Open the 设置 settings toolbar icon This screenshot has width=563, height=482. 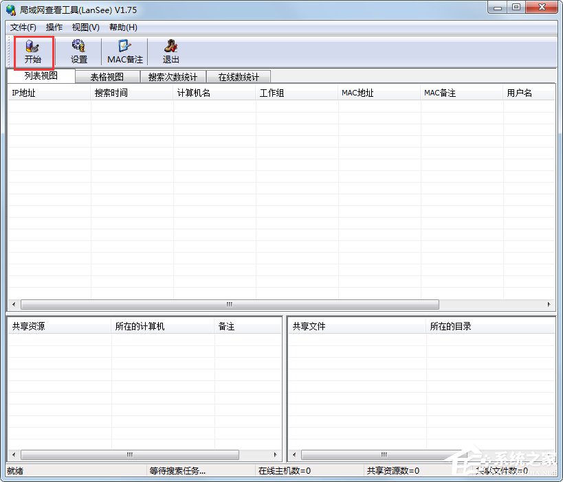pyautogui.click(x=78, y=51)
